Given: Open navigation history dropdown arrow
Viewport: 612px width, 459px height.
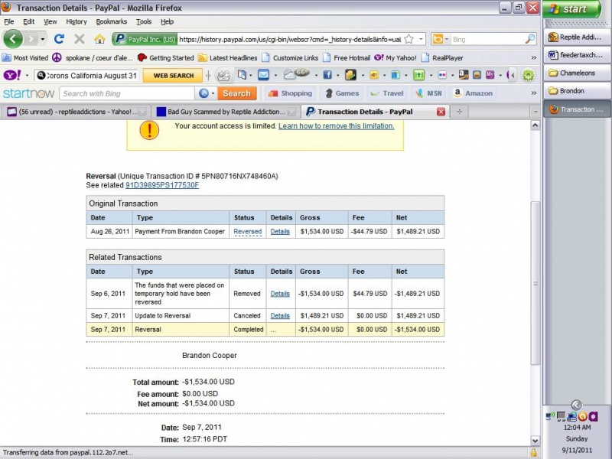Looking at the screenshot, I should [x=43, y=39].
